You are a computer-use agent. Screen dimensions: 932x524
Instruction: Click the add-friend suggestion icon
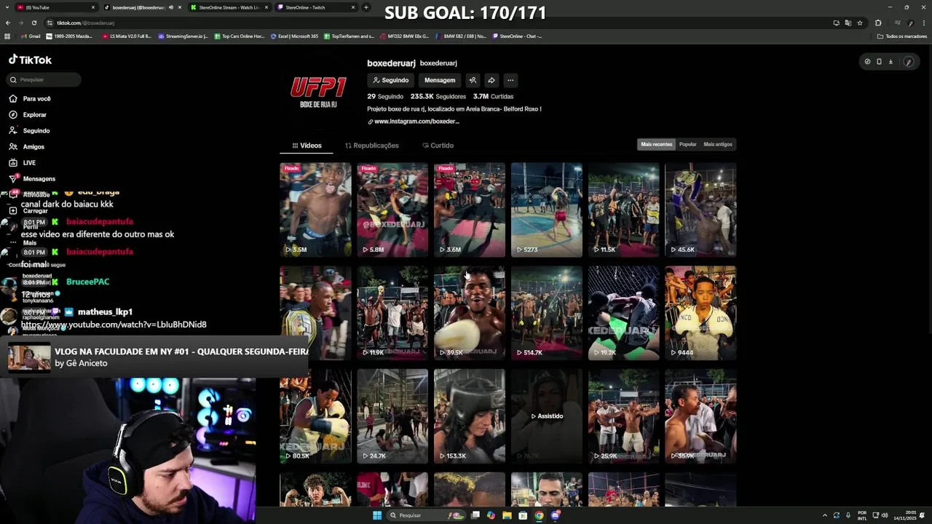coord(473,80)
